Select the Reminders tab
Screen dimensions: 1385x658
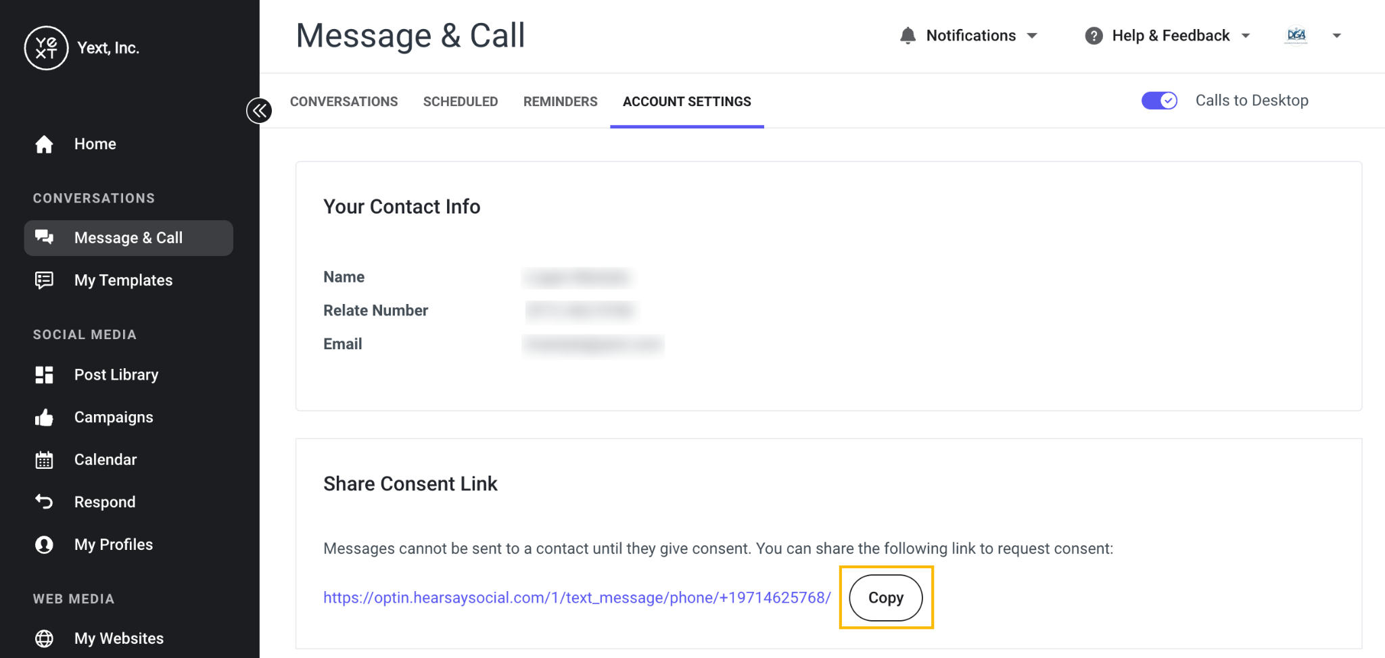click(x=560, y=101)
